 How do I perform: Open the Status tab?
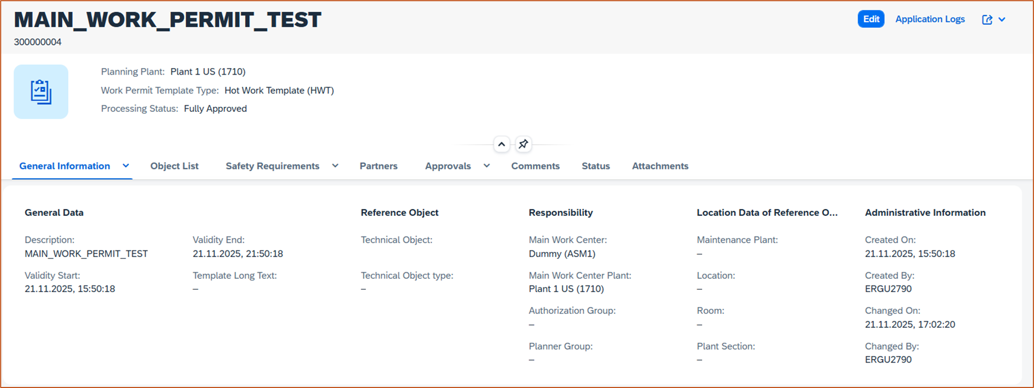(595, 166)
